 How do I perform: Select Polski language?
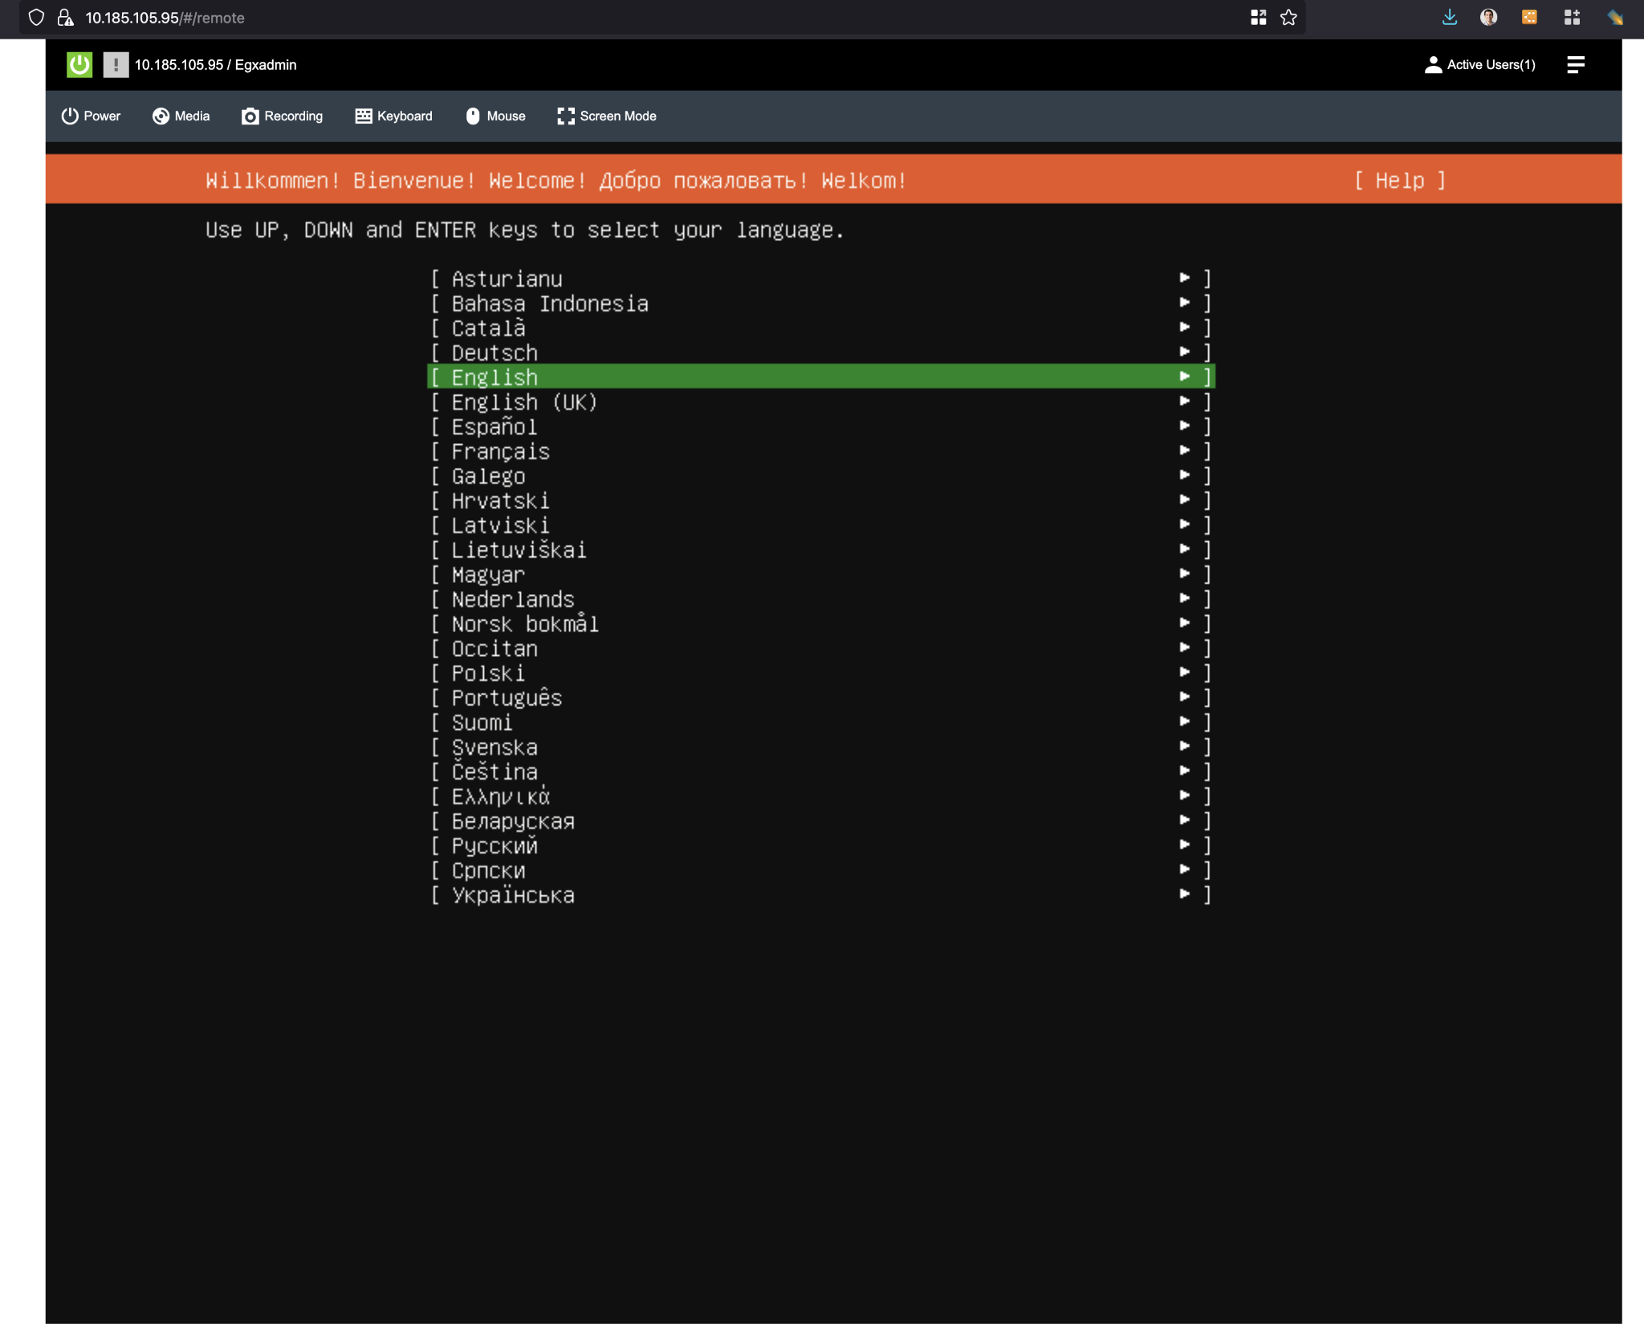820,673
